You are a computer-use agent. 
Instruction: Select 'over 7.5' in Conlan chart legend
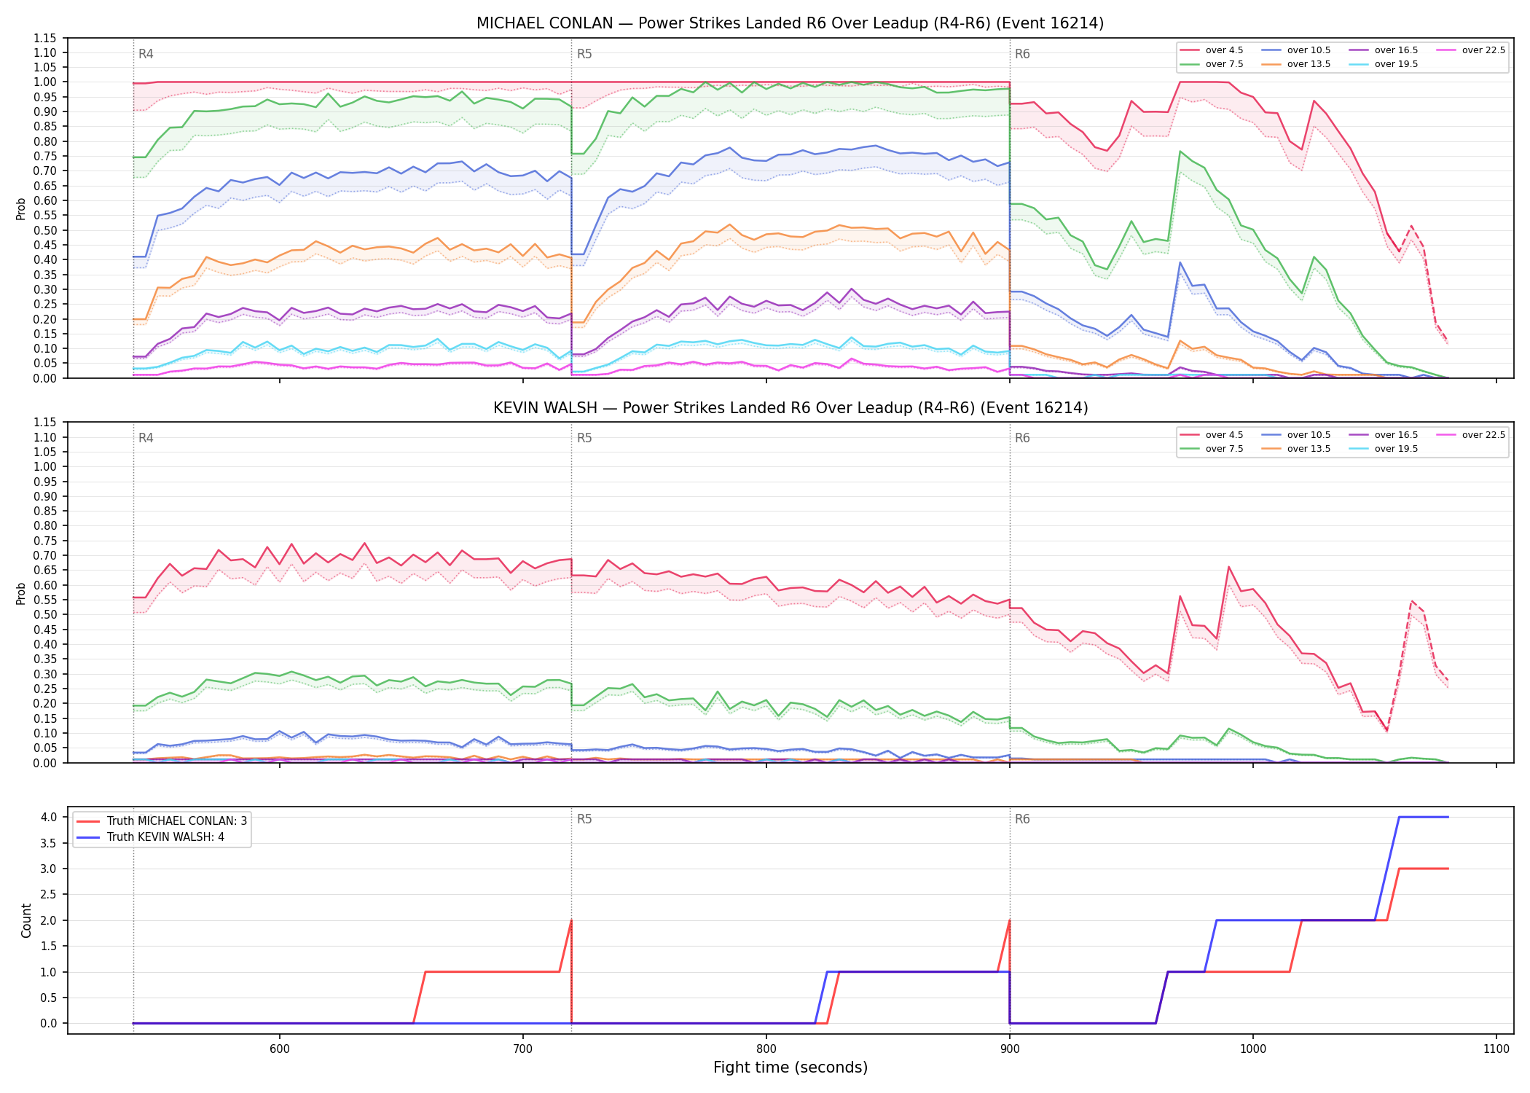tap(1212, 64)
